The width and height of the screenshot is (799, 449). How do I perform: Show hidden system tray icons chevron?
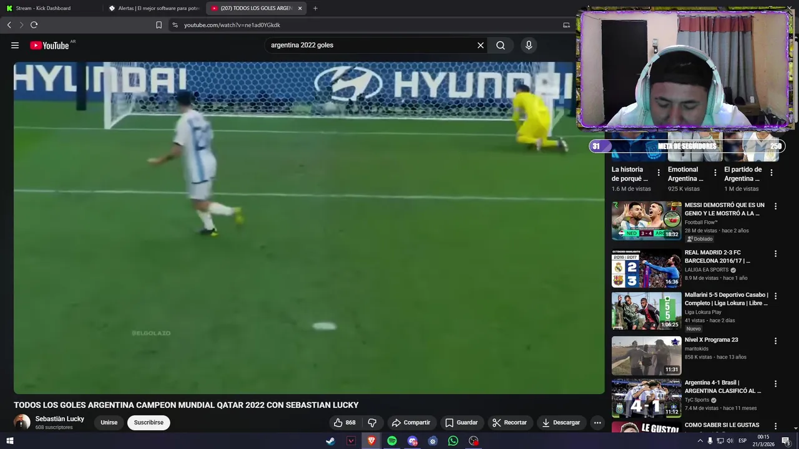pos(700,441)
